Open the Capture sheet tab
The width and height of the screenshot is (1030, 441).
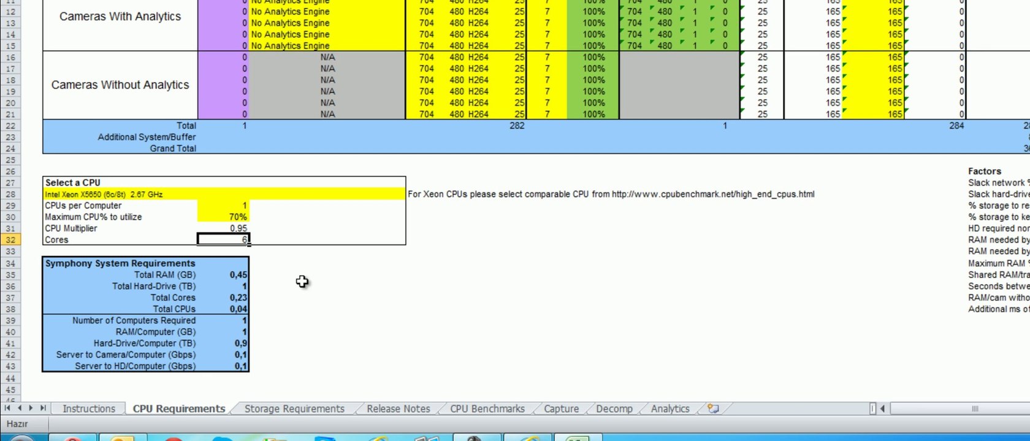click(561, 409)
